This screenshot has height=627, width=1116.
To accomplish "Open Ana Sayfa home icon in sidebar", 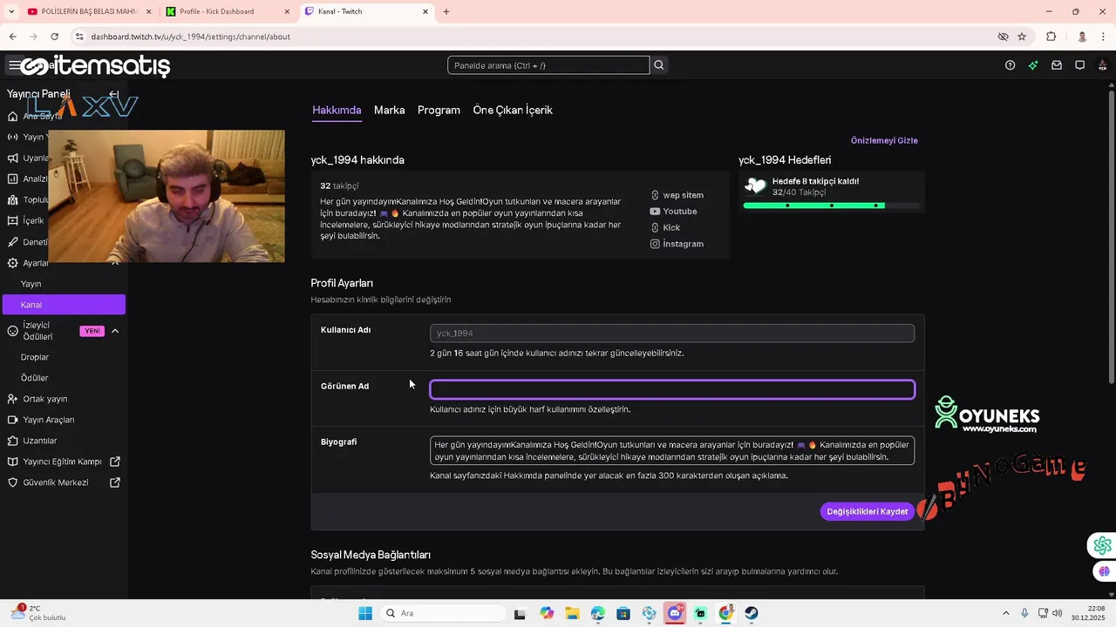I will (12, 116).
